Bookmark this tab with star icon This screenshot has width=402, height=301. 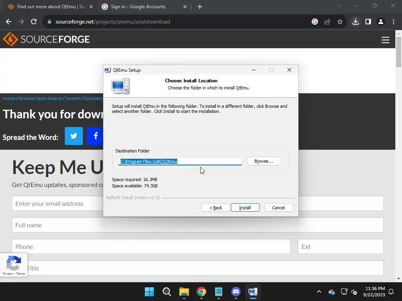(340, 22)
